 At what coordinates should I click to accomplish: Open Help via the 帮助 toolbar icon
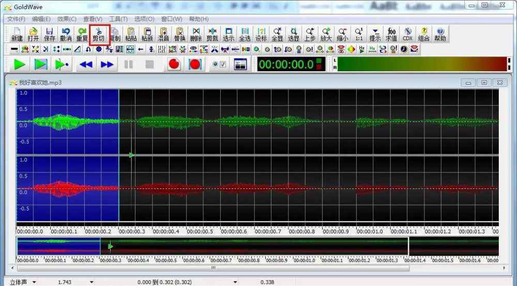click(x=440, y=34)
